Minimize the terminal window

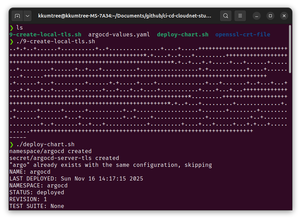coord(257,16)
